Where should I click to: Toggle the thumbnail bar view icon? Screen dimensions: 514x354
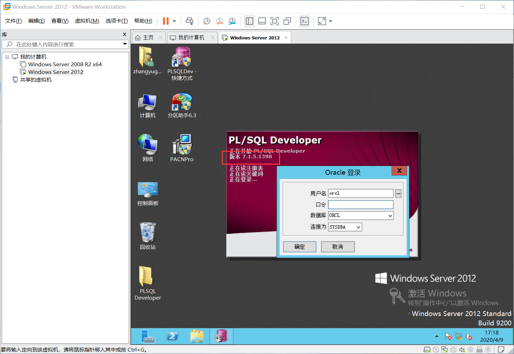point(262,21)
